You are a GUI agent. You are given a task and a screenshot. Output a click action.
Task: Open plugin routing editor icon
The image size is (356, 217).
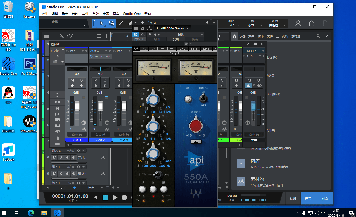pos(149,28)
